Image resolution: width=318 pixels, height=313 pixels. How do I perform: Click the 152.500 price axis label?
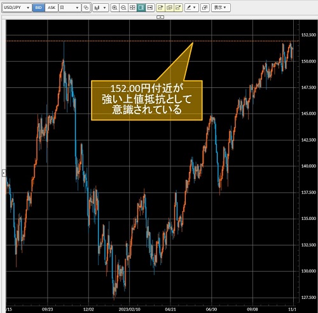pyautogui.click(x=308, y=35)
